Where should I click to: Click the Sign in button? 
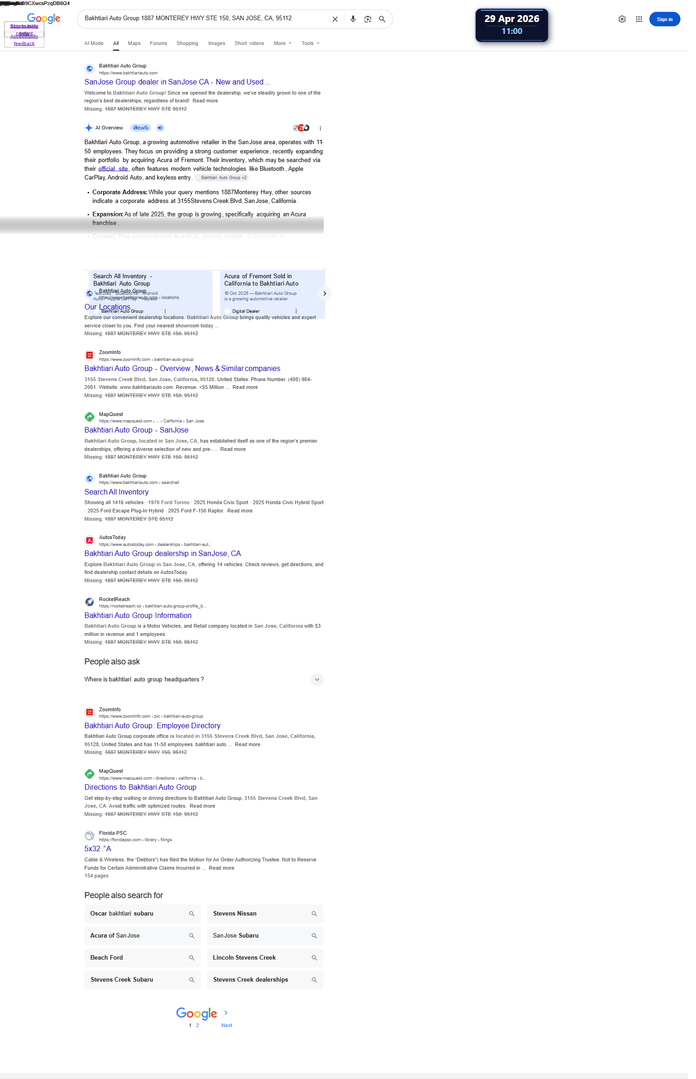(664, 19)
